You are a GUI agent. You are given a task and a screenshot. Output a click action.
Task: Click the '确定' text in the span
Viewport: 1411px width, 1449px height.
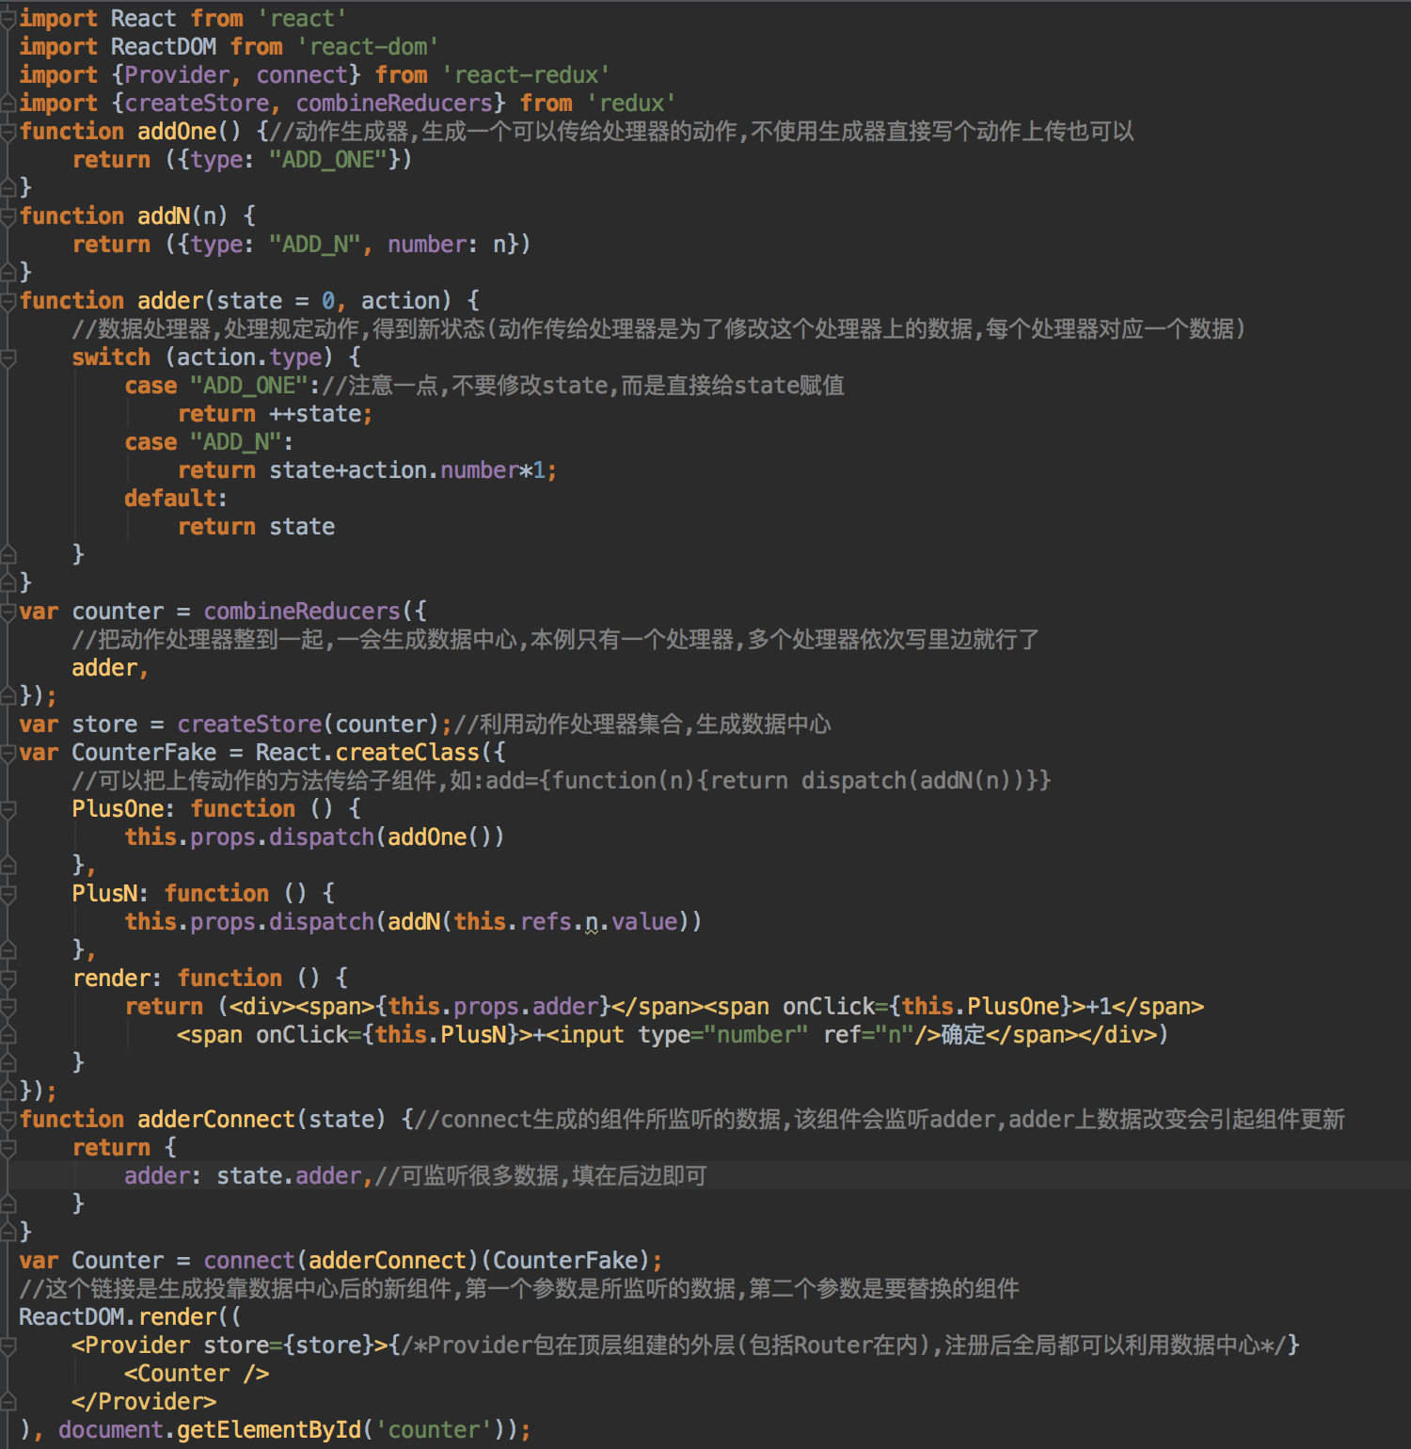(963, 1035)
